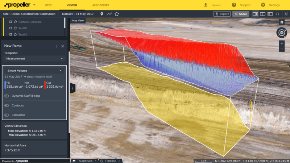This screenshot has height=163, width=290.
Task: Open the Smart Volume dropdown
Action: 34,71
